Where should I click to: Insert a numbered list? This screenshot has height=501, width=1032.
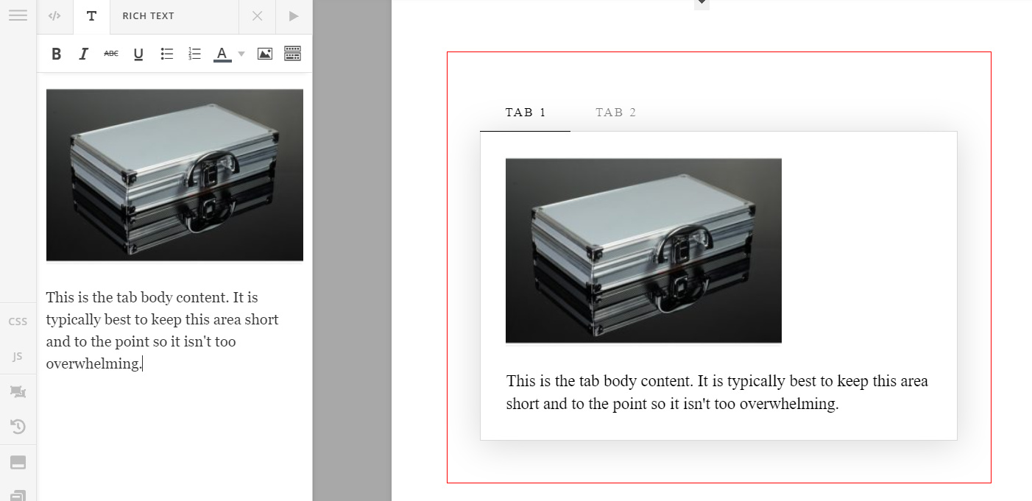click(x=194, y=54)
